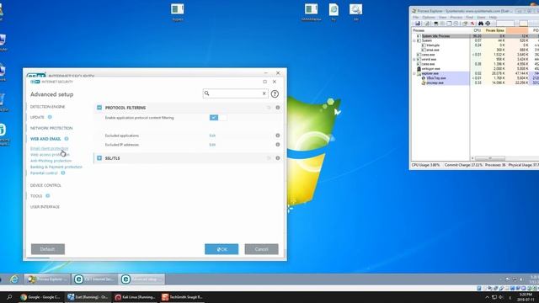Viewport: 539px width, 303px height.
Task: Click the revert arrow icon on Protocol Filtering header
Action: pyautogui.click(x=269, y=108)
